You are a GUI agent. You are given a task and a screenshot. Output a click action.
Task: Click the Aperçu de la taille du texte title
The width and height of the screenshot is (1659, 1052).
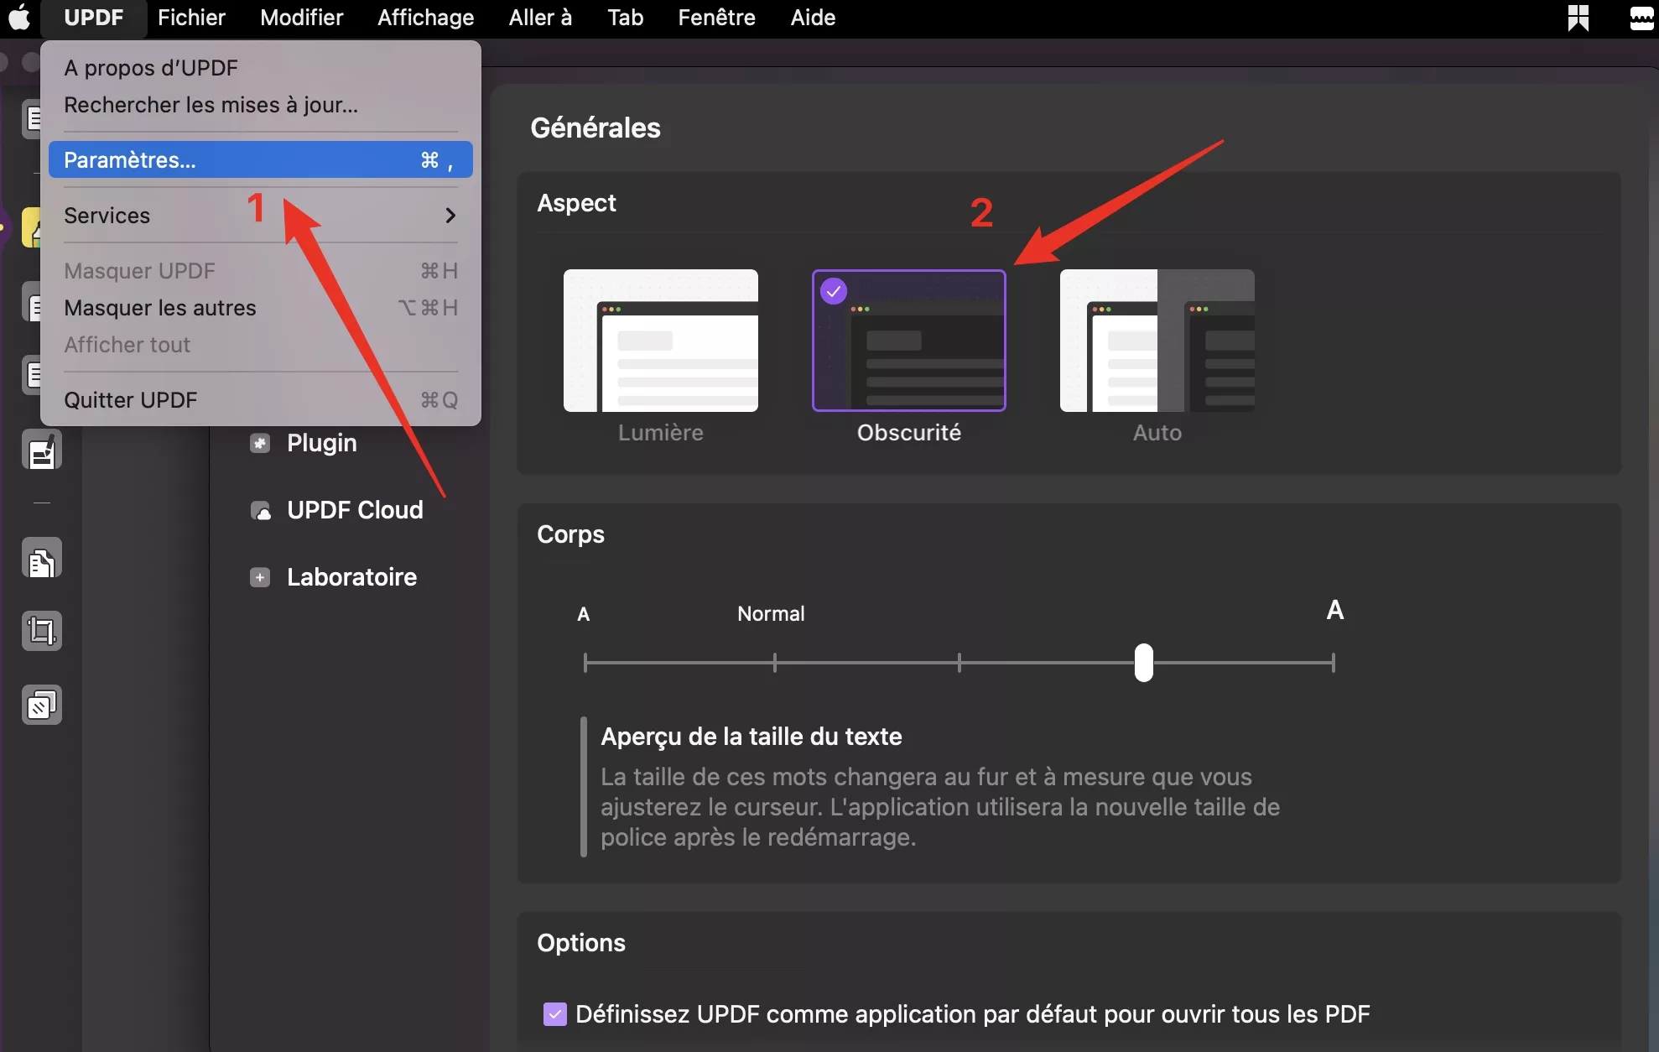pos(751,737)
